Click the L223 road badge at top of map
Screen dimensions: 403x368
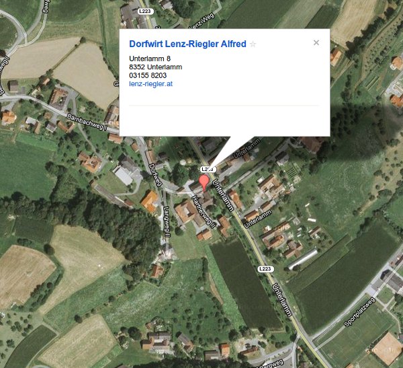tap(145, 11)
